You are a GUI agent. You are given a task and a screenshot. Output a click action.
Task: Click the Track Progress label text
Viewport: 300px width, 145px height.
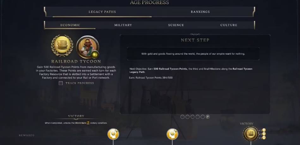(80, 83)
